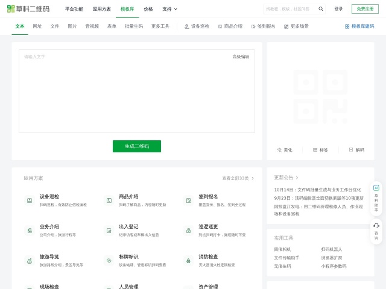
Task: Switch to the 图片 tab
Action: click(x=72, y=26)
